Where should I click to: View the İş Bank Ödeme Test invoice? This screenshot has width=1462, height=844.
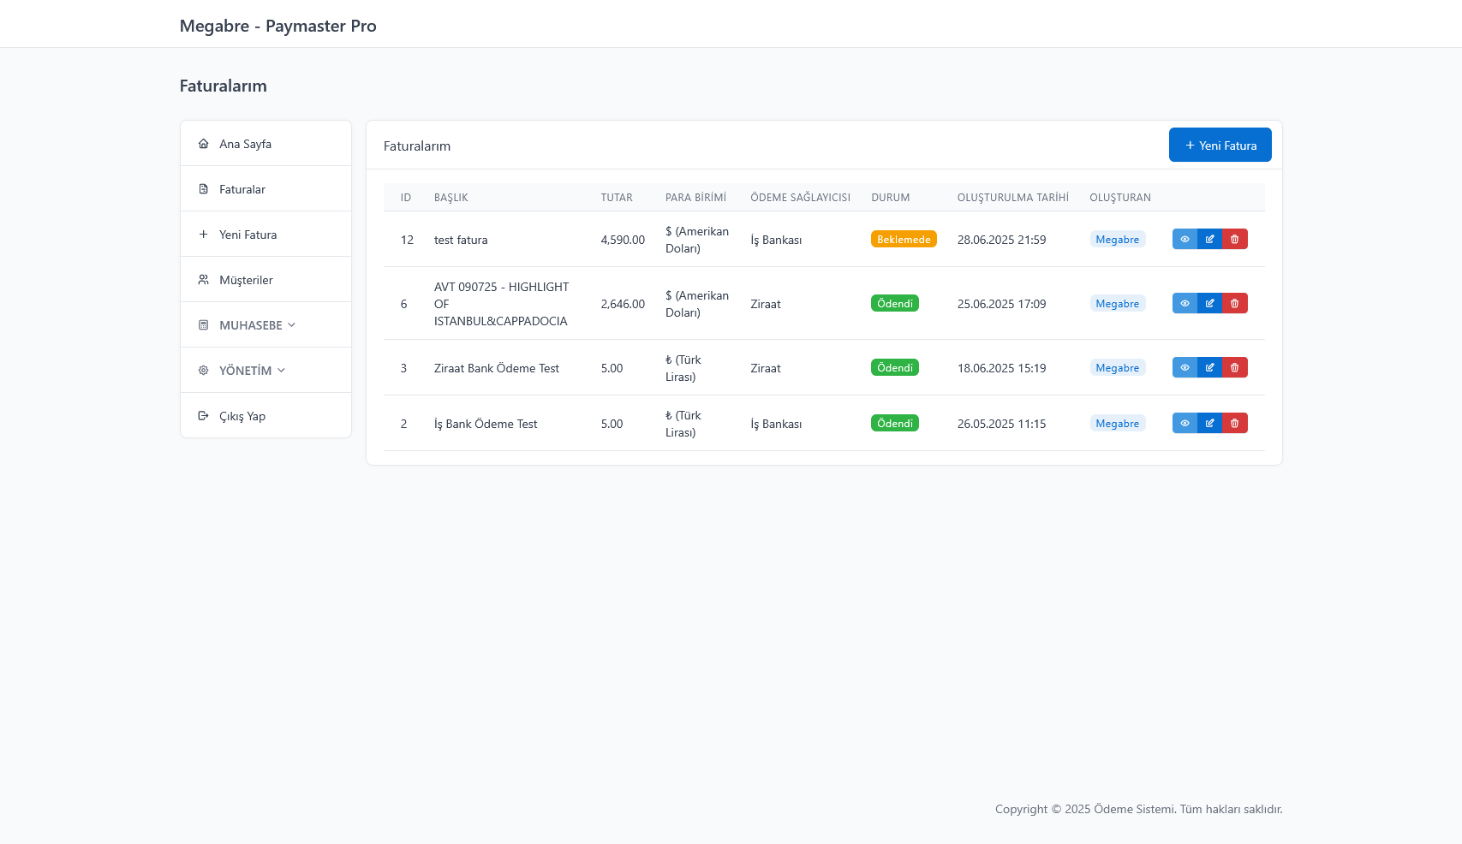click(1185, 424)
